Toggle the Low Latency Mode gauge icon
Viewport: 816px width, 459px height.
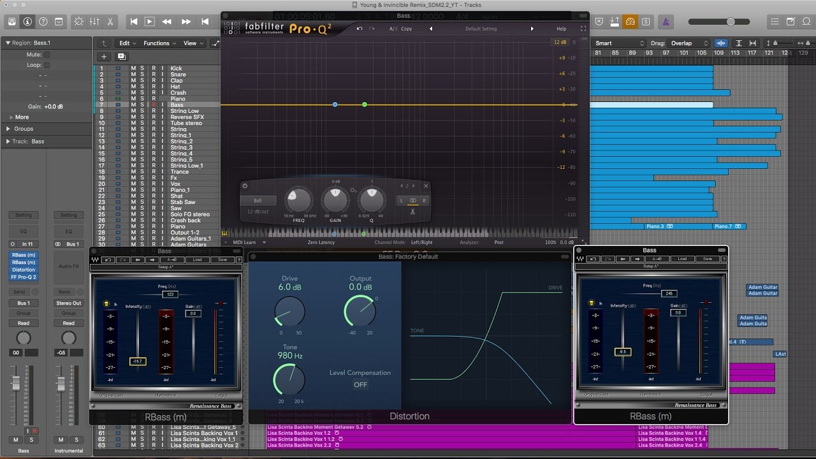point(630,21)
